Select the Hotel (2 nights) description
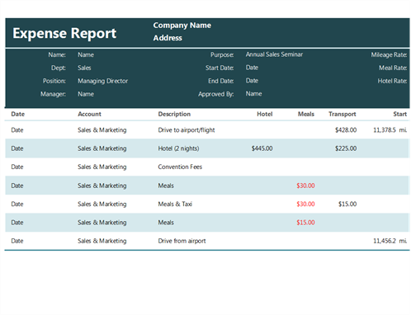The height and width of the screenshot is (315, 411). (x=178, y=148)
